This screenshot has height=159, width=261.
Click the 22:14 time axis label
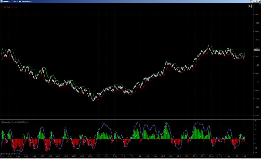coord(243,156)
